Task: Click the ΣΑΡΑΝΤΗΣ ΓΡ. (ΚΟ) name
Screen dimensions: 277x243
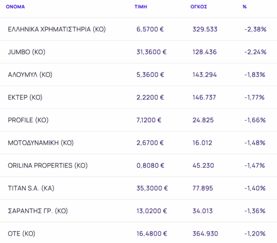Action: [x=38, y=211]
